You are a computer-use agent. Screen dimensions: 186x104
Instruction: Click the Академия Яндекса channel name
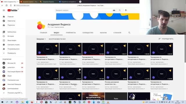pos(59,25)
